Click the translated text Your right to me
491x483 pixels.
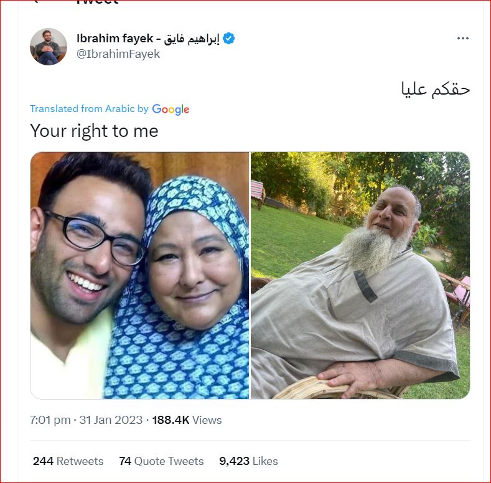pyautogui.click(x=94, y=131)
